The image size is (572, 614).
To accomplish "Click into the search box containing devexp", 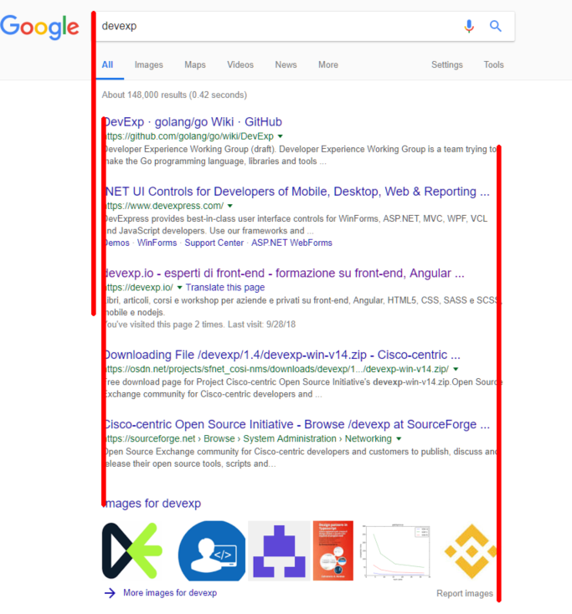I will 276,26.
